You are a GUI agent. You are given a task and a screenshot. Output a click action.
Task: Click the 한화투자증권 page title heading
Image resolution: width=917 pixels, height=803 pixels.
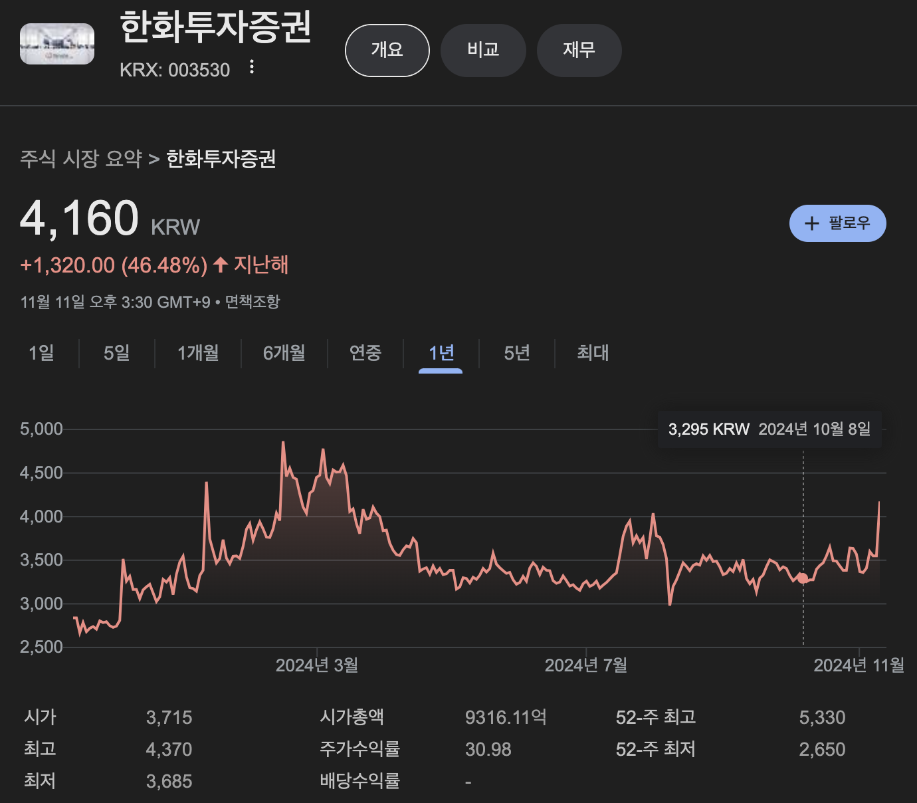pos(216,28)
